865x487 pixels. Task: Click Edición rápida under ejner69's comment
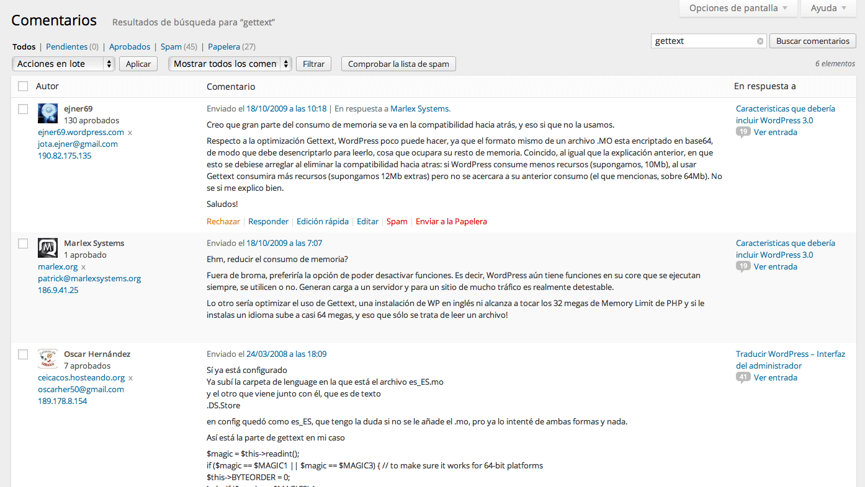point(322,221)
